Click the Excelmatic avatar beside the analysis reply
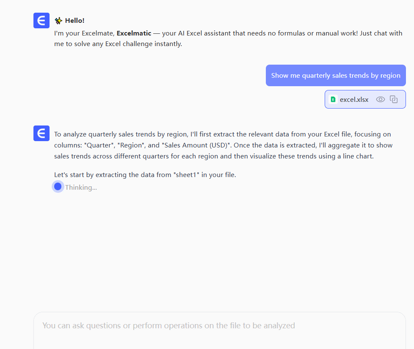 (41, 134)
